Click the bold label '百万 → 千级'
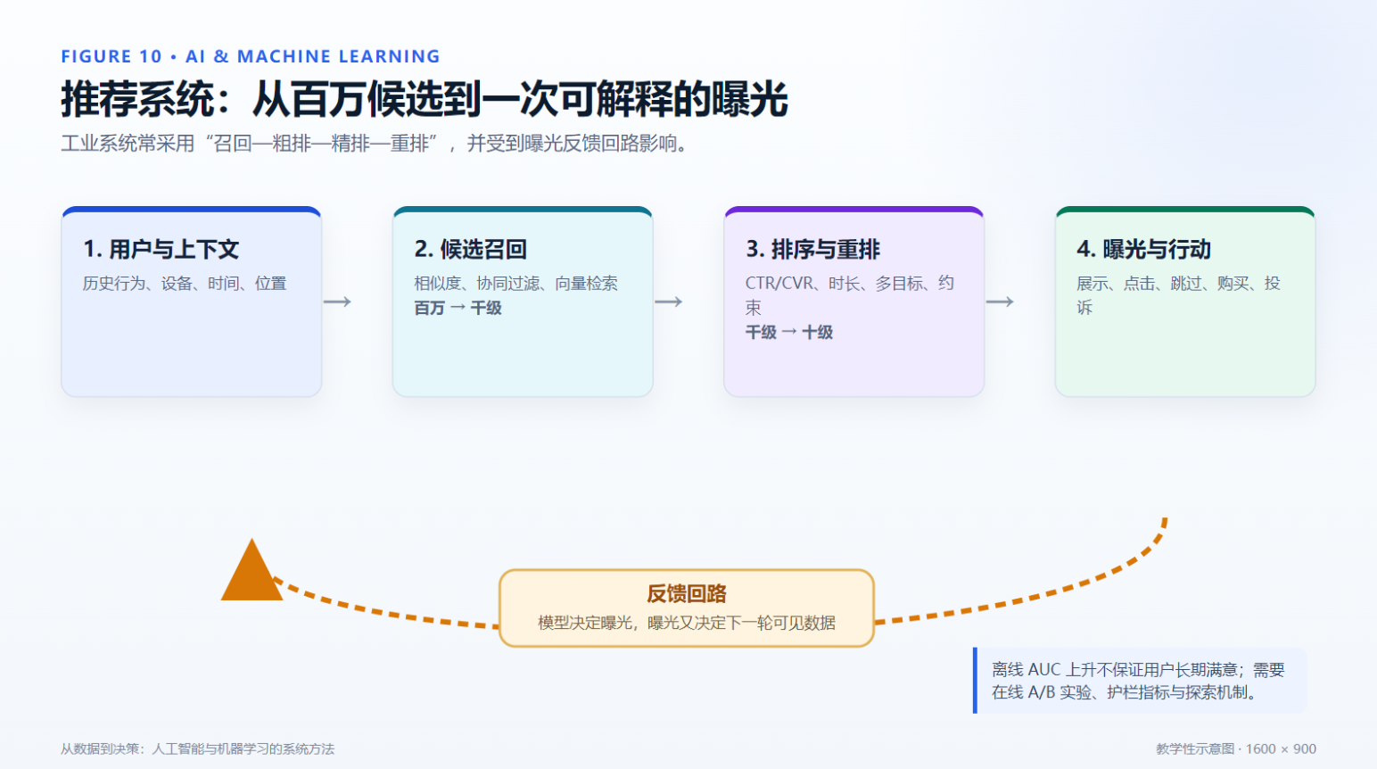The width and height of the screenshot is (1377, 769). point(458,308)
